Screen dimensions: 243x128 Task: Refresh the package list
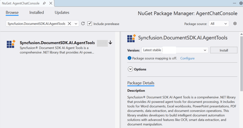coord(83,23)
